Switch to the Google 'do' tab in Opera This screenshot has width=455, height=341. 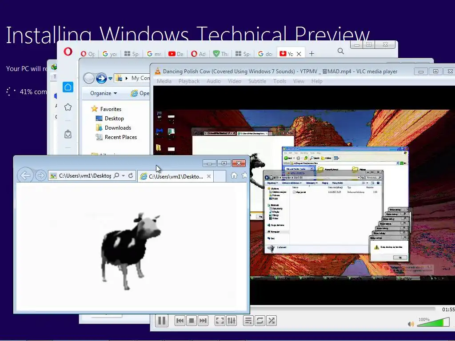[x=265, y=54]
